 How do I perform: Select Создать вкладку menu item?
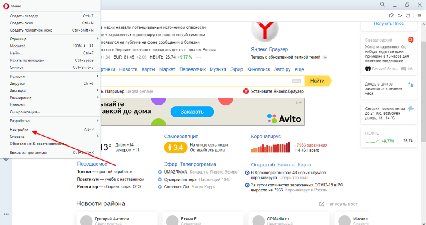pyautogui.click(x=50, y=16)
